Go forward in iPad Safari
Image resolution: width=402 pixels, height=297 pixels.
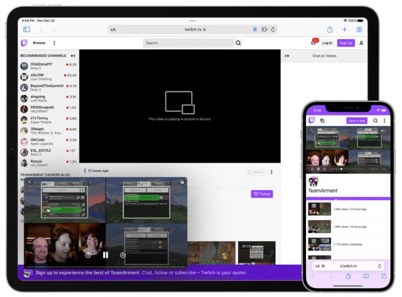[x=55, y=30]
